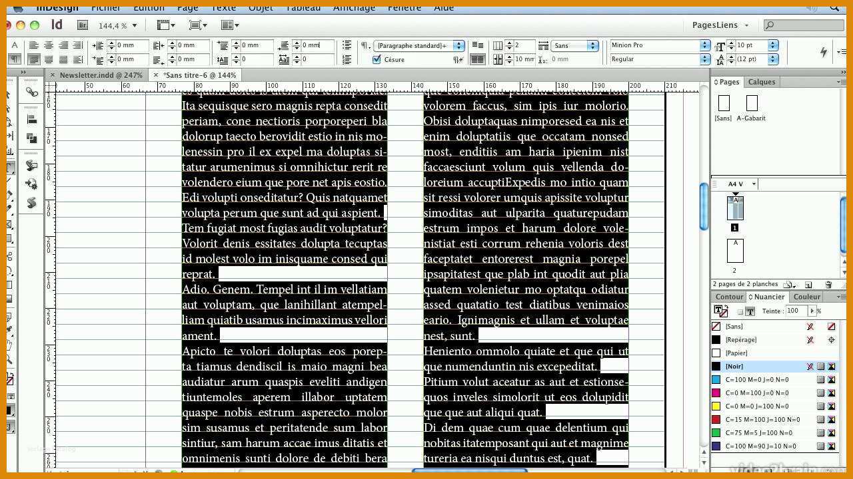Apply numbered list formatting
Image resolution: width=853 pixels, height=479 pixels.
point(347,59)
